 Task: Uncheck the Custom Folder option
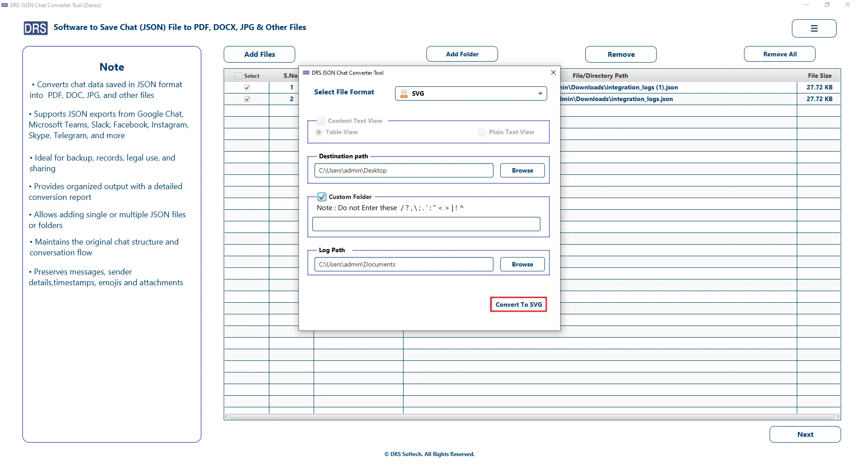point(322,197)
